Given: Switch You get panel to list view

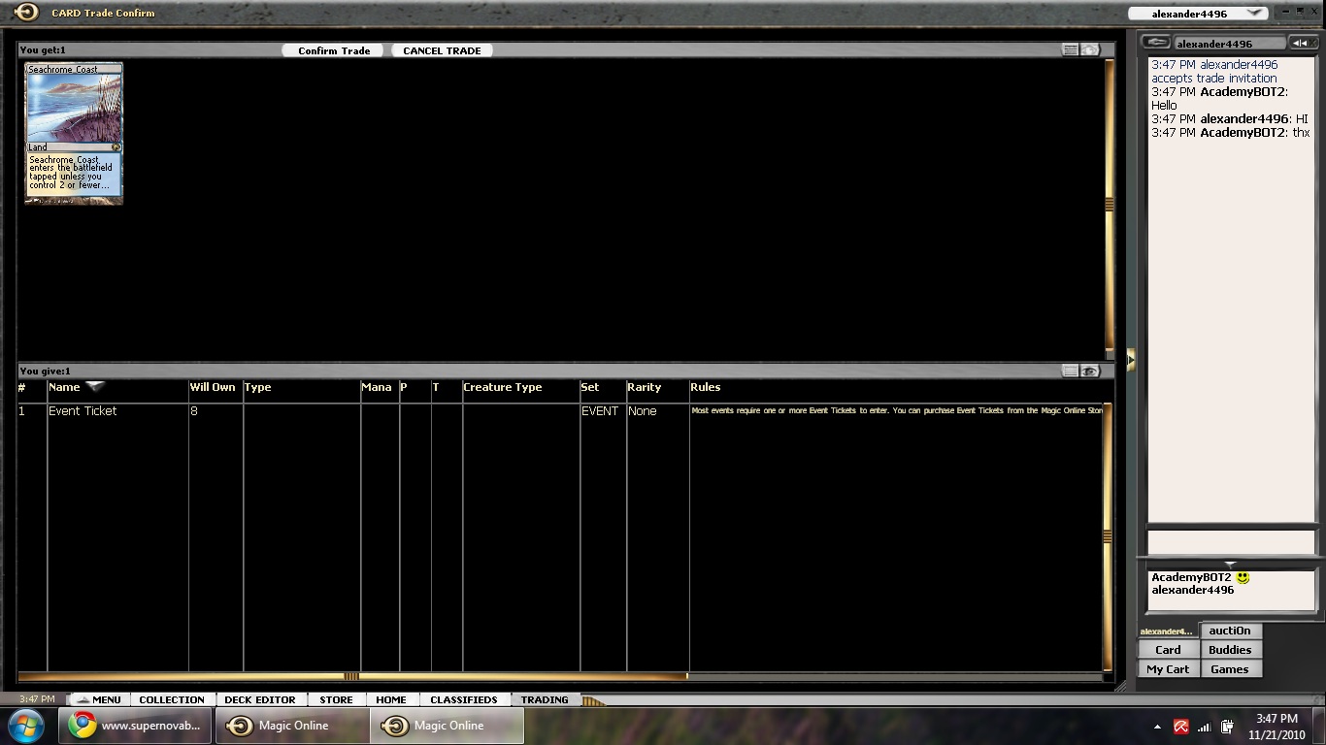Looking at the screenshot, I should tap(1070, 50).
